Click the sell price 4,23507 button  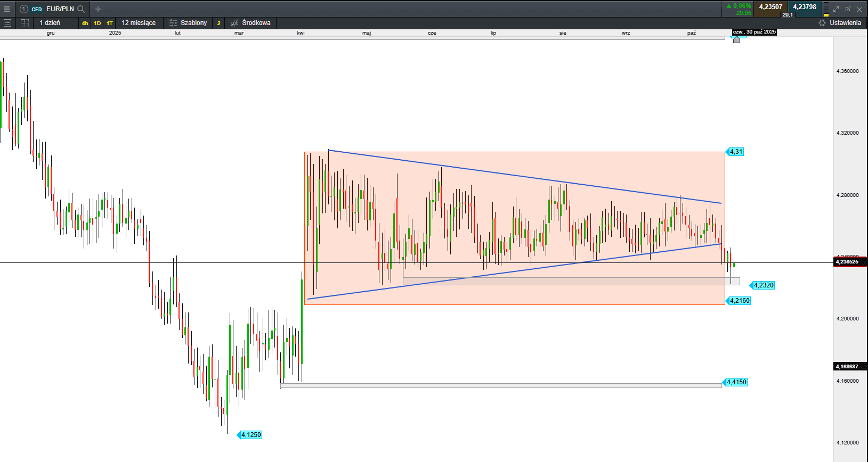coord(770,7)
